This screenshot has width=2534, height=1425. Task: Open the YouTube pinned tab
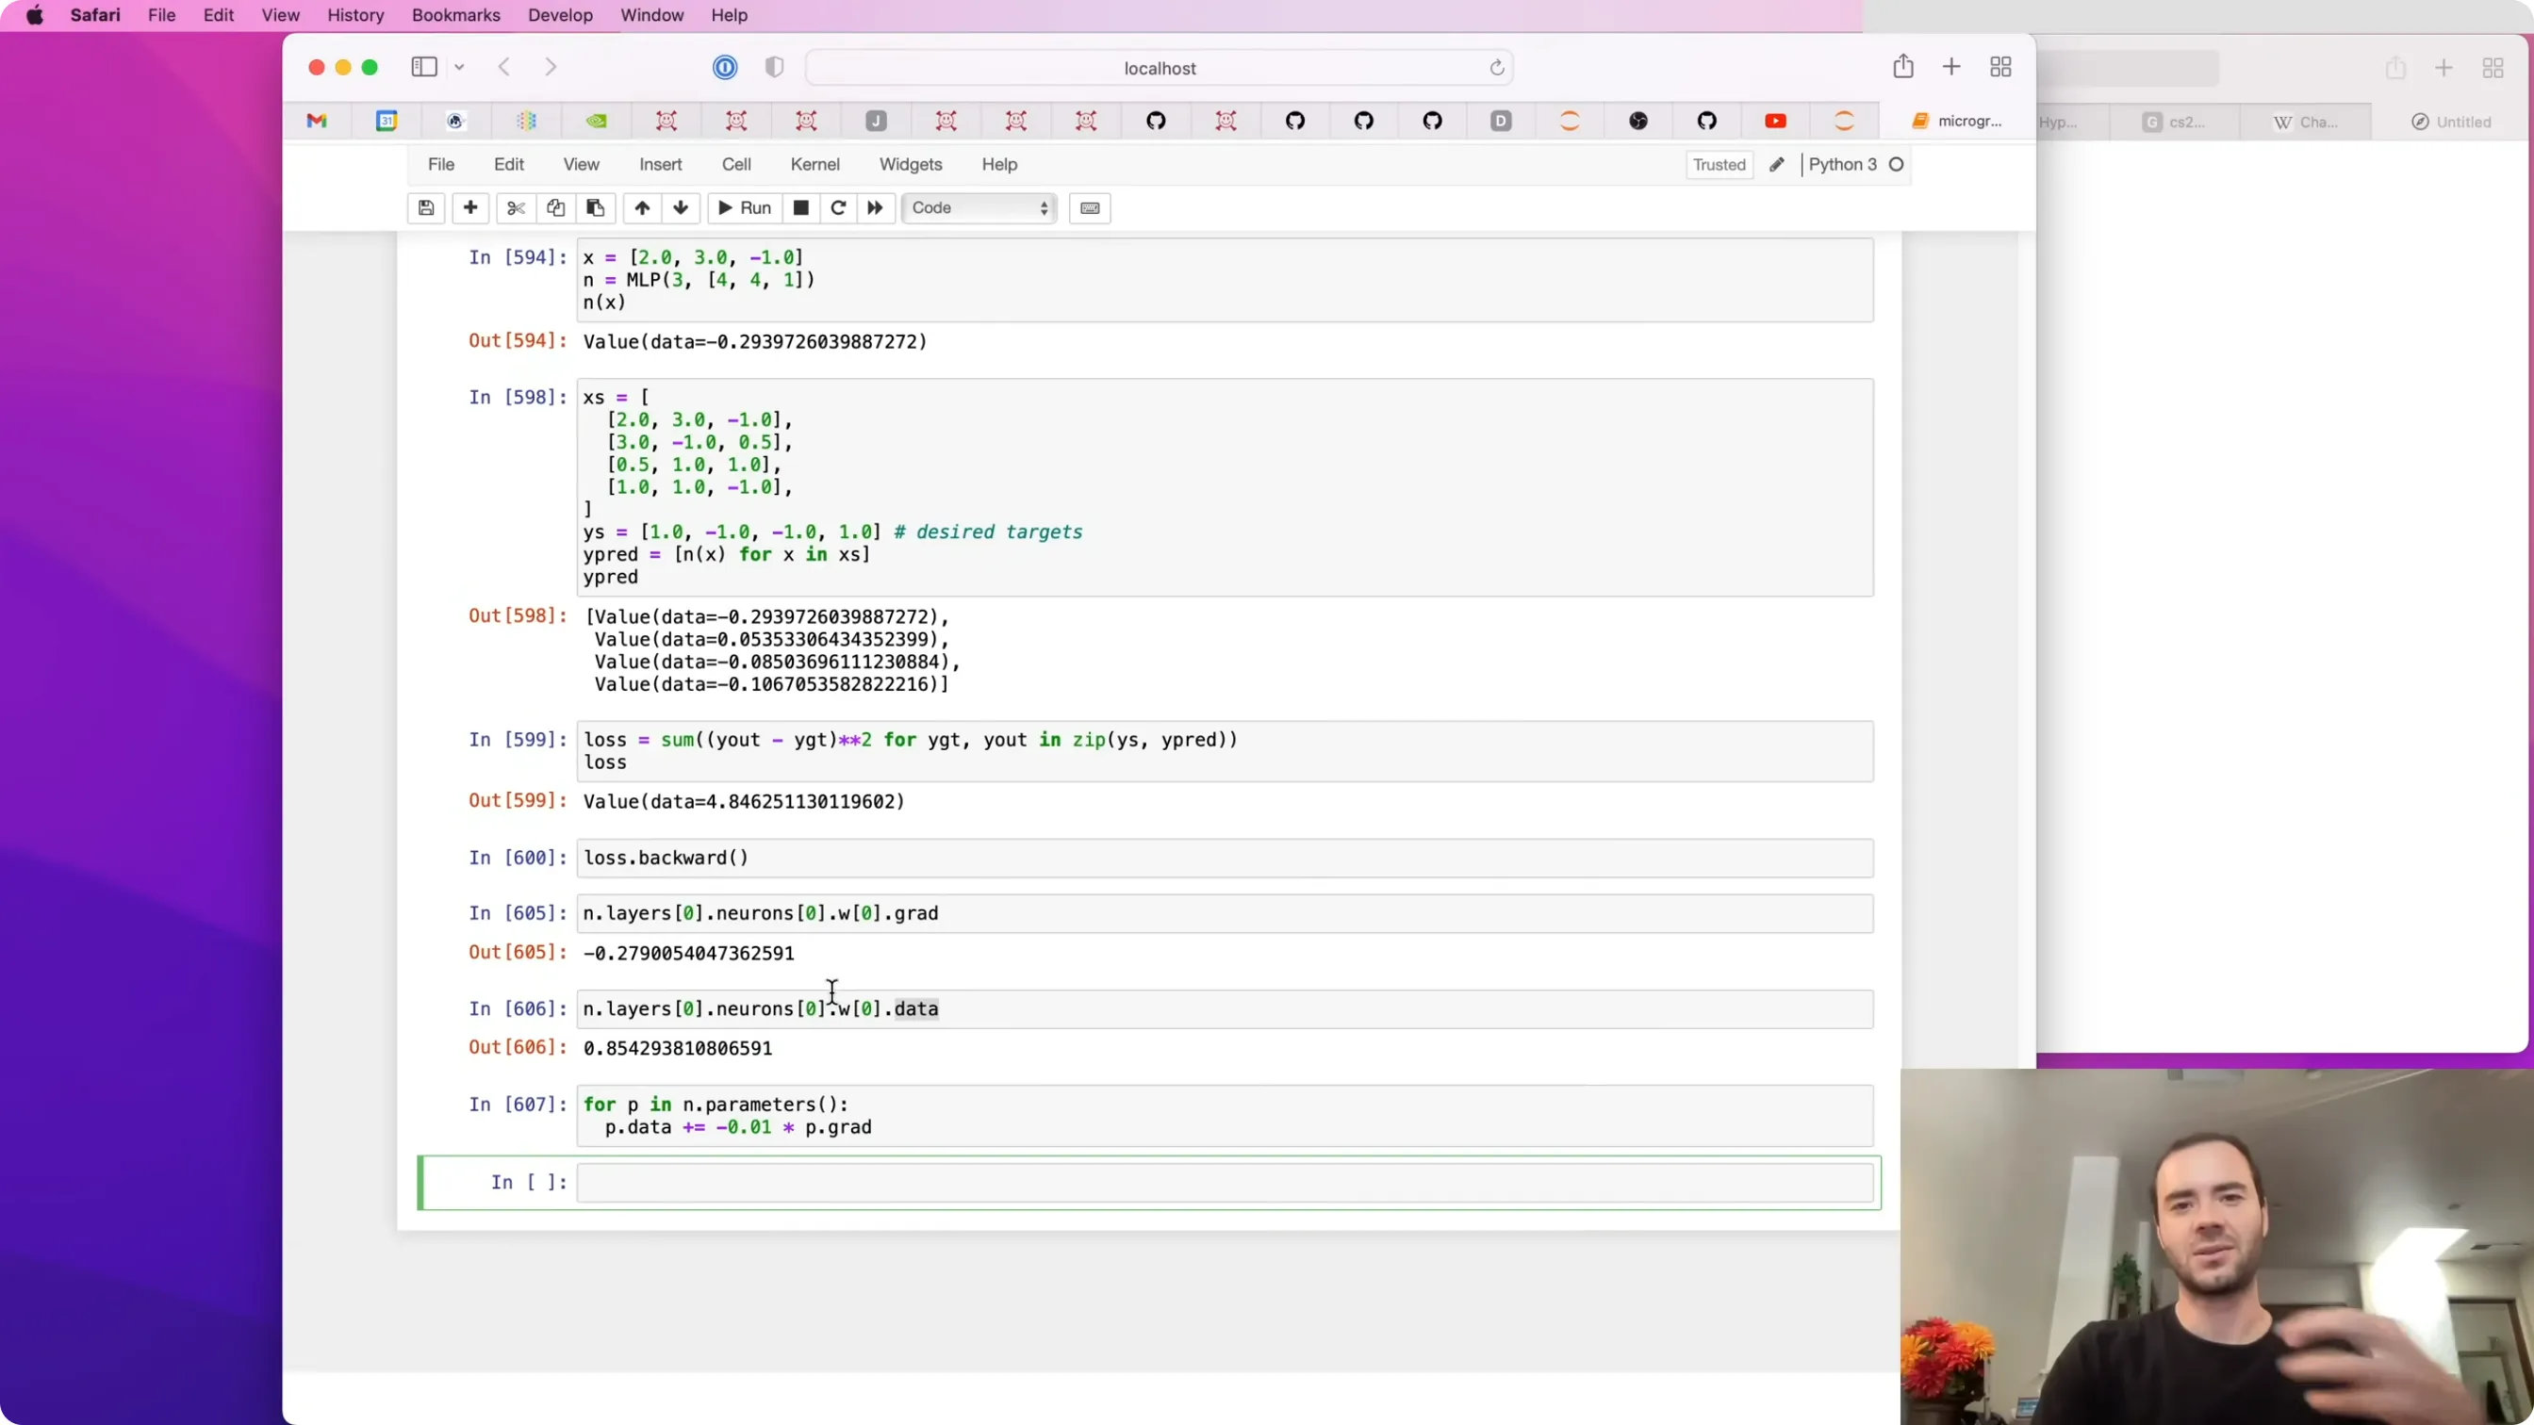click(1775, 121)
